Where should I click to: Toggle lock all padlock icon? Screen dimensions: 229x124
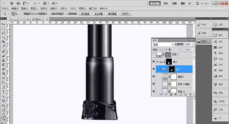point(169,49)
